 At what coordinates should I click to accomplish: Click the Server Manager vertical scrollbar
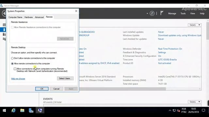(208, 31)
